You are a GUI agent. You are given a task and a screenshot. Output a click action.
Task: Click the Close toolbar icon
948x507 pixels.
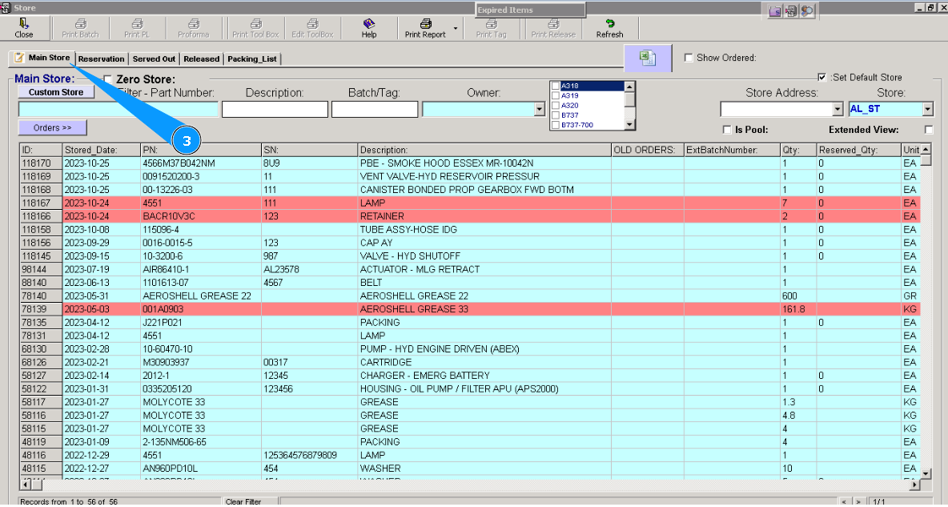point(24,29)
